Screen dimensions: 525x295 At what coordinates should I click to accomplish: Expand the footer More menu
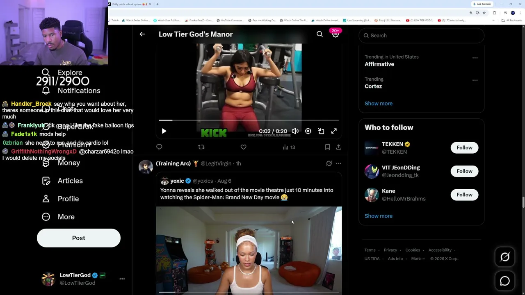point(418,259)
